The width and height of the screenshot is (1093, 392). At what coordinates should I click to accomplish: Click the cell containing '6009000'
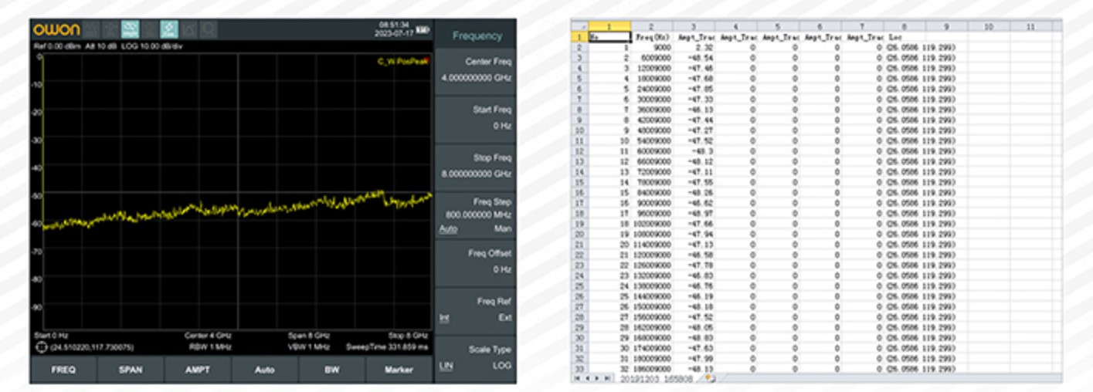(x=651, y=57)
